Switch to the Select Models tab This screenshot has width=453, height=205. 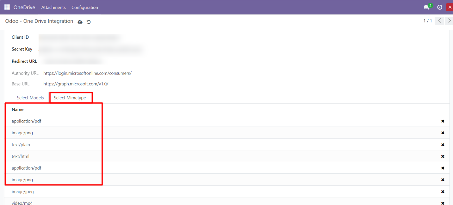(x=30, y=98)
